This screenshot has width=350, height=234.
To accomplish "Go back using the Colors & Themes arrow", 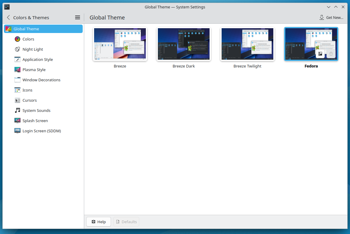I will point(8,18).
